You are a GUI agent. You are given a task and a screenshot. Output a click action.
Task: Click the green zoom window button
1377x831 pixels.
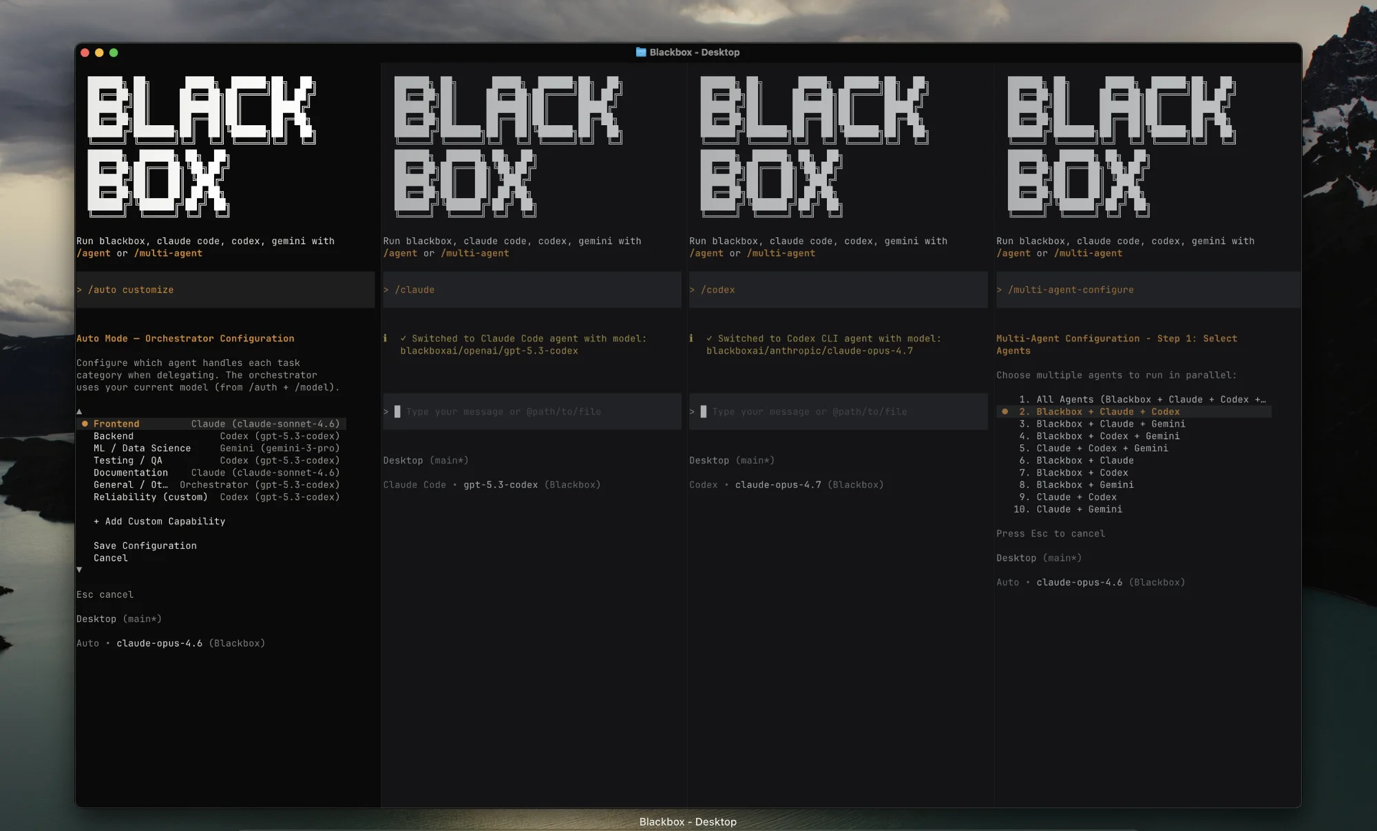(114, 52)
